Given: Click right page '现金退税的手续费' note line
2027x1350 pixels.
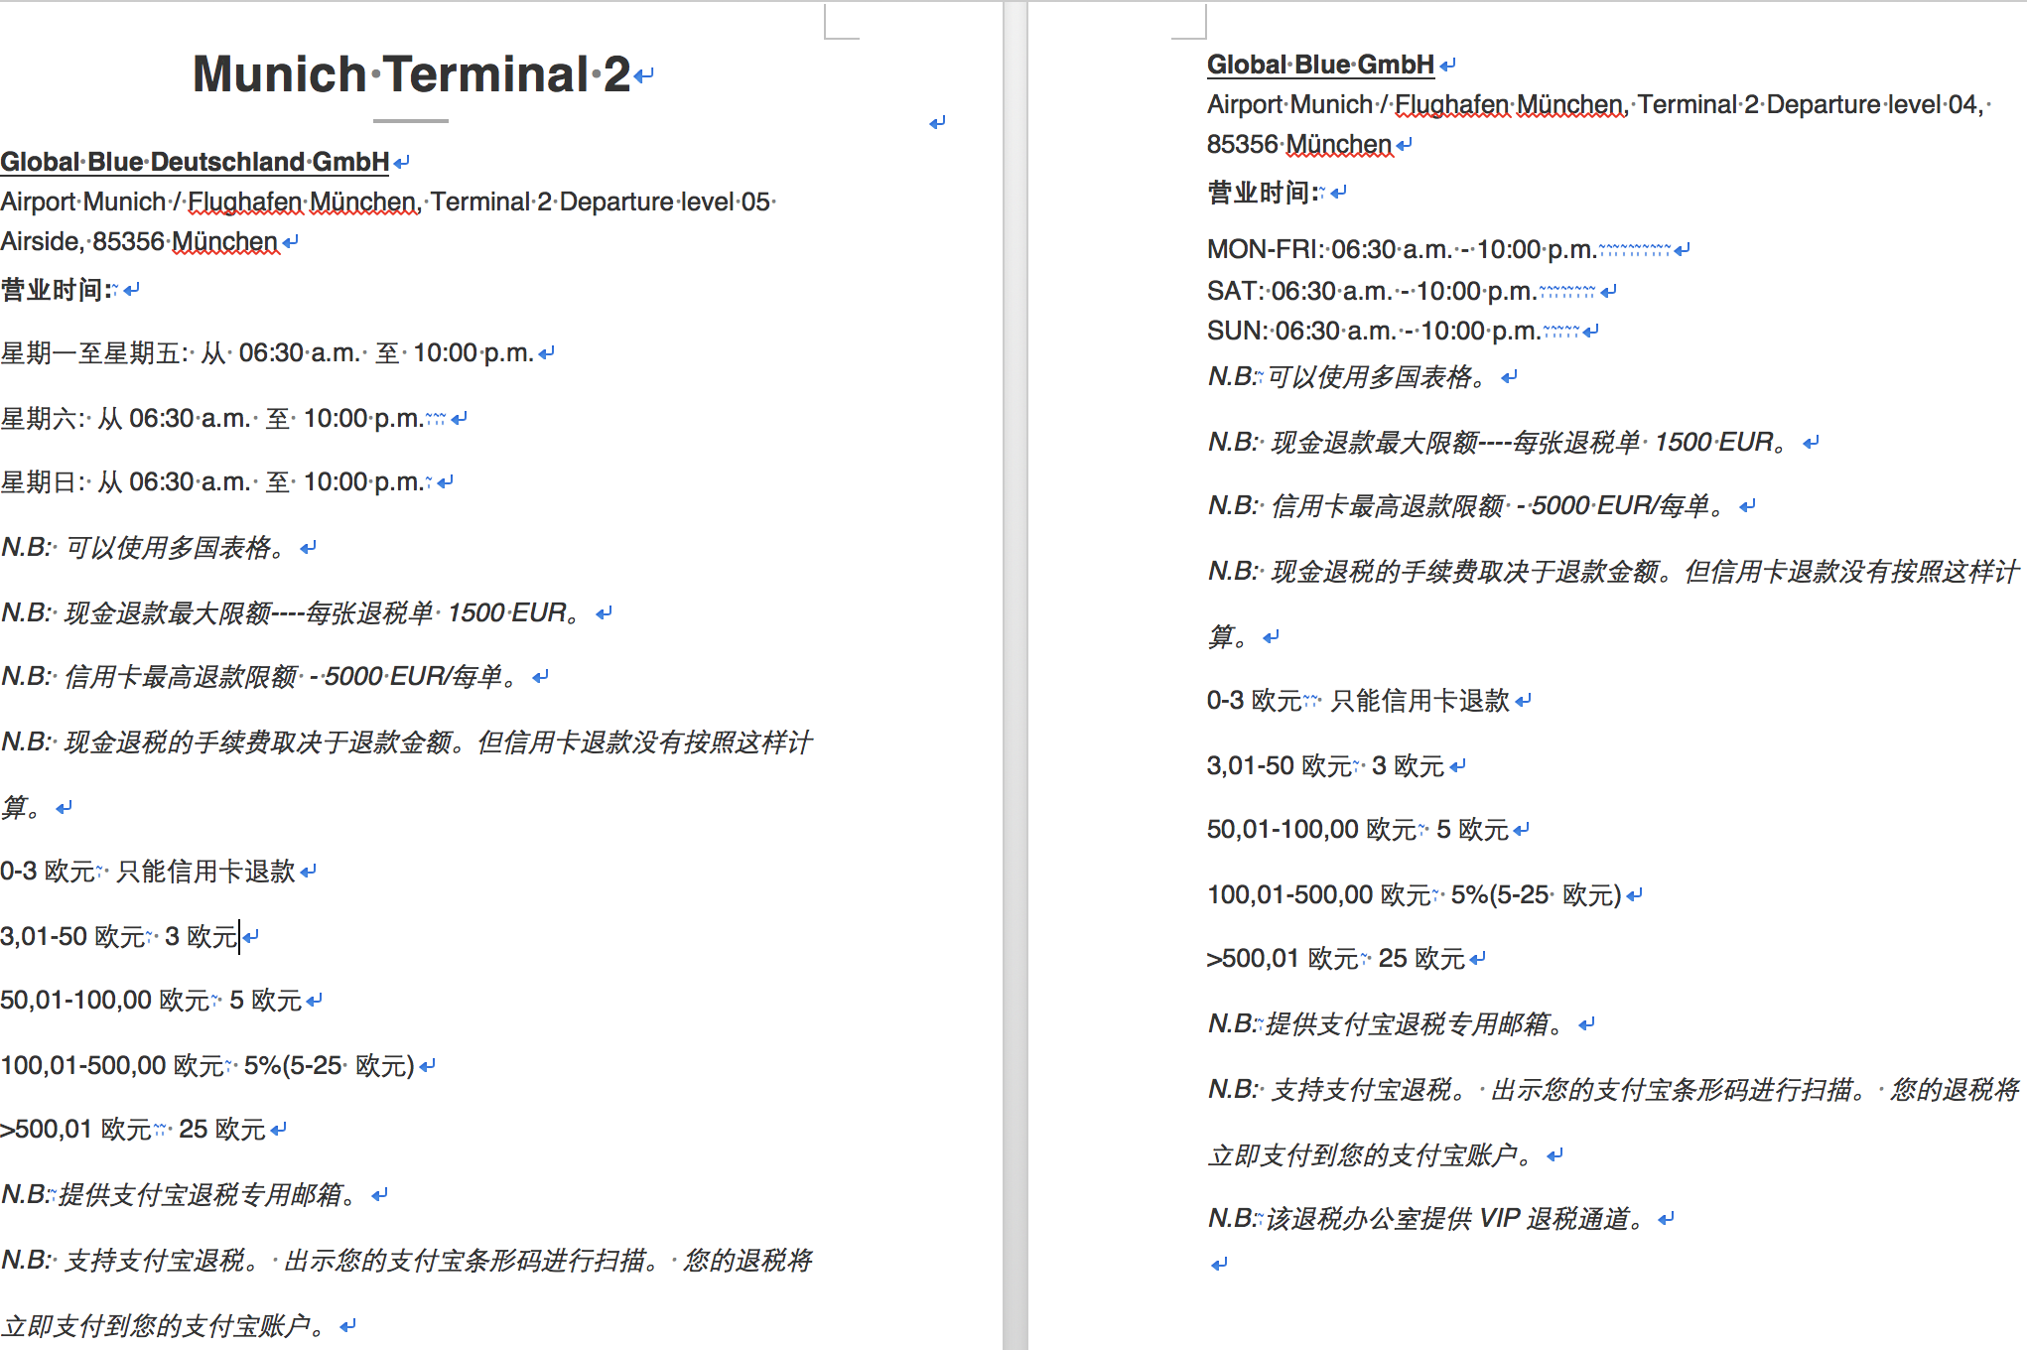Looking at the screenshot, I should 1613,572.
